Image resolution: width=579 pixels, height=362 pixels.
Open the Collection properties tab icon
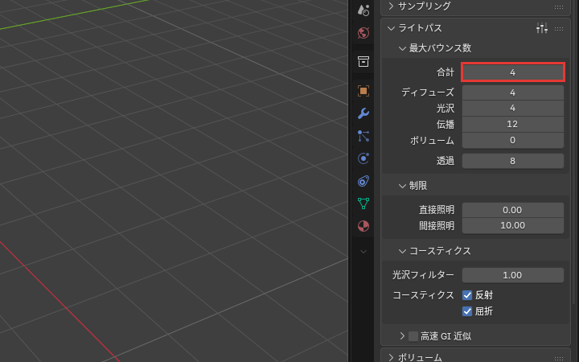tap(363, 61)
